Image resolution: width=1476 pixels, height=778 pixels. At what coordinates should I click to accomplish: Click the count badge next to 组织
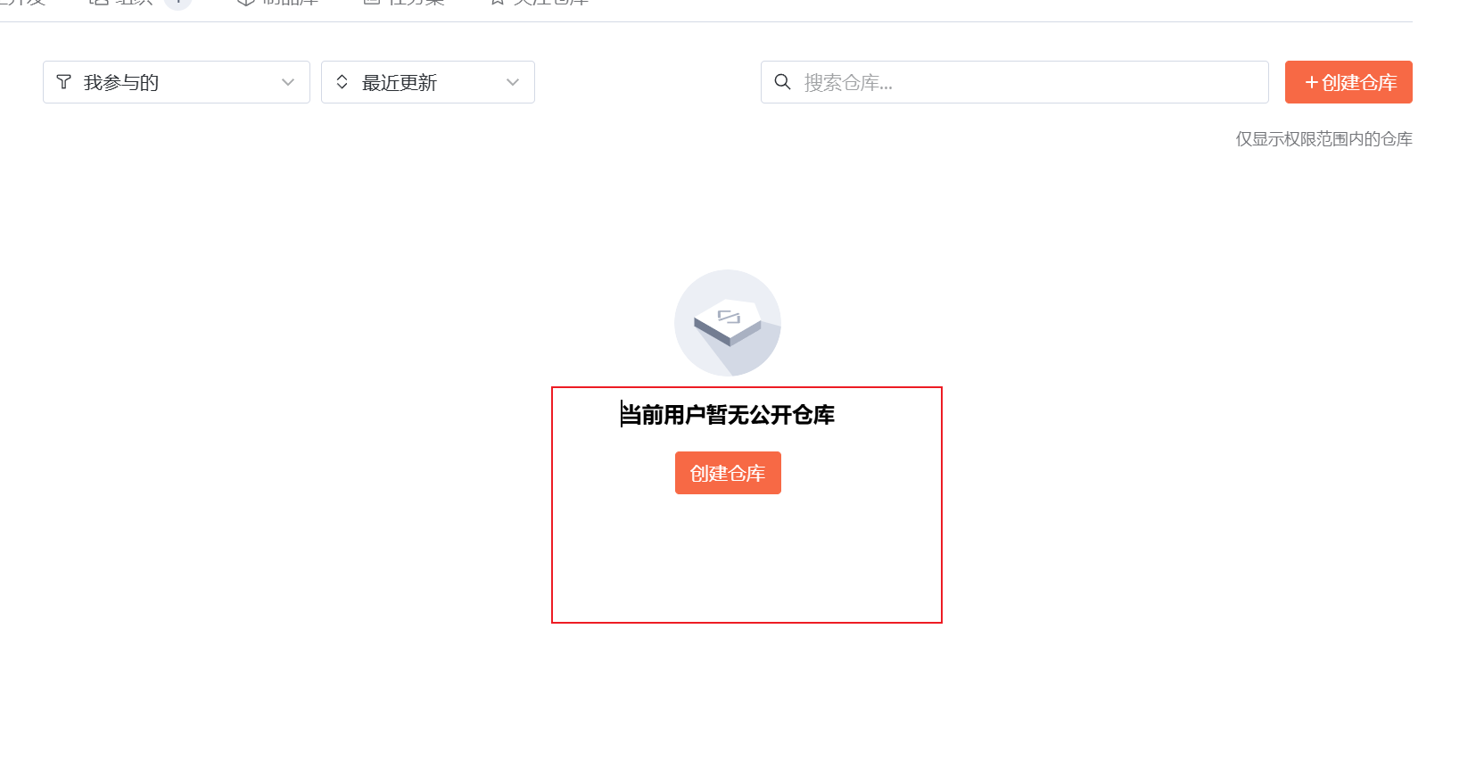(x=178, y=3)
